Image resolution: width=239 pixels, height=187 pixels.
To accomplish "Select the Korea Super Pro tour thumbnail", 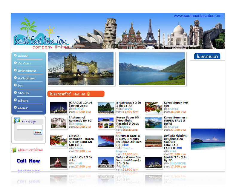I will pyautogui.click(x=154, y=108).
